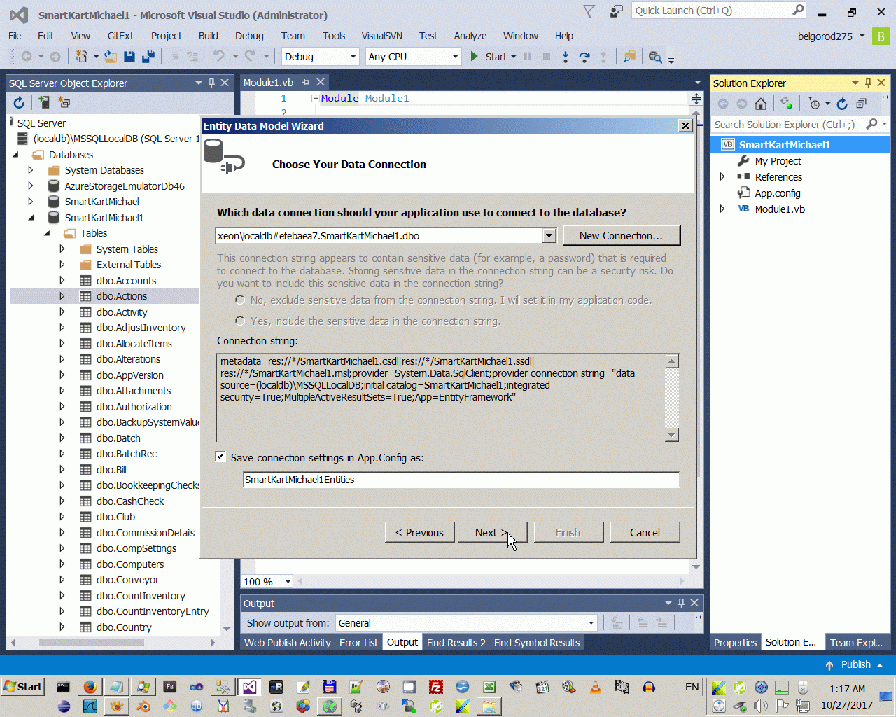The width and height of the screenshot is (896, 717).
Task: Open the Analyze menu
Action: [470, 36]
